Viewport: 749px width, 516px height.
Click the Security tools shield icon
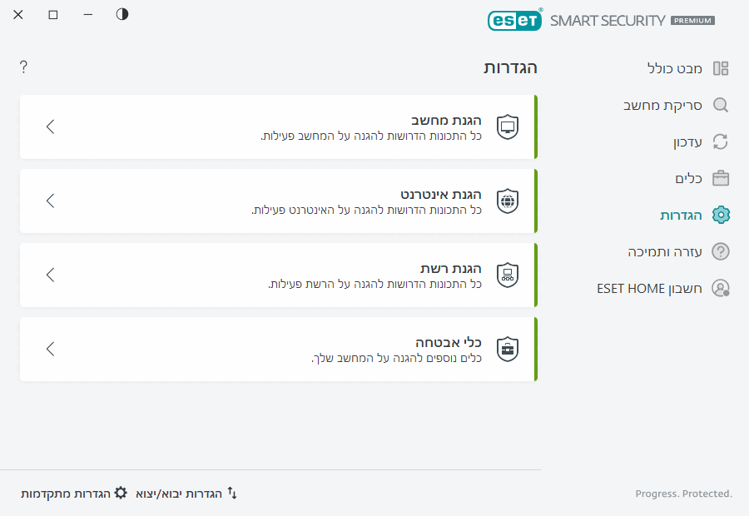pos(508,349)
